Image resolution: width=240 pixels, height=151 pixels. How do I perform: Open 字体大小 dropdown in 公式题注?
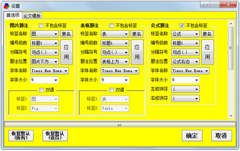(185, 80)
